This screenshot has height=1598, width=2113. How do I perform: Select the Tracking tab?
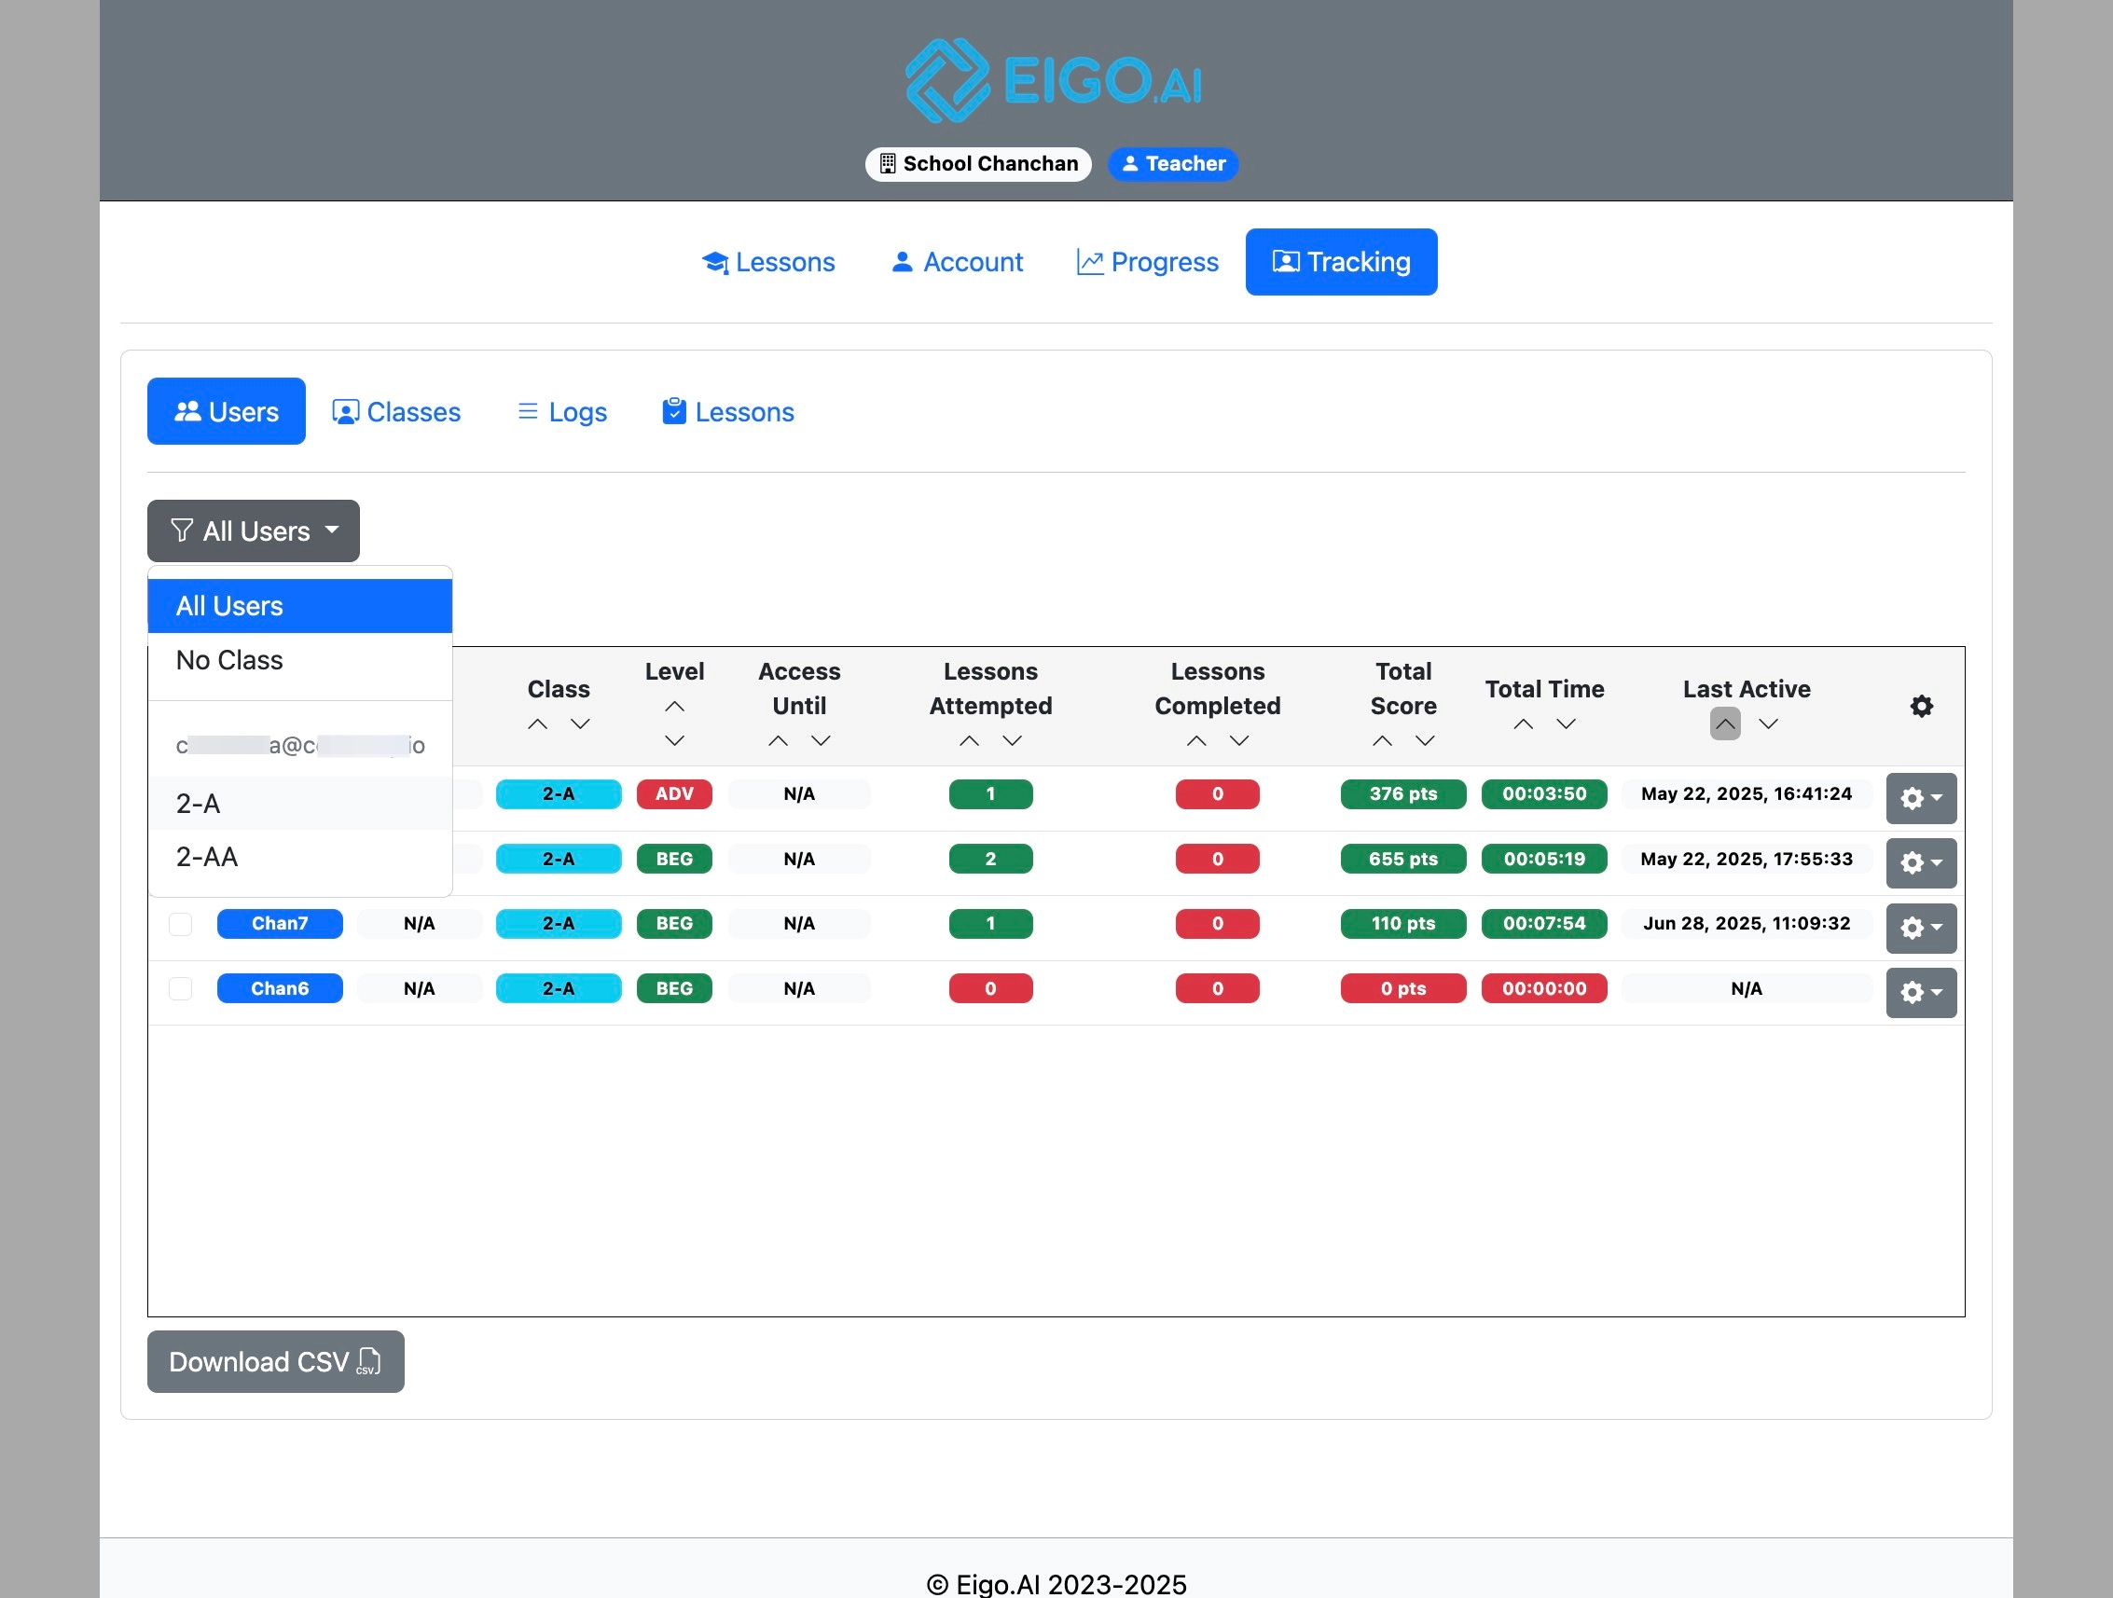pyautogui.click(x=1341, y=262)
